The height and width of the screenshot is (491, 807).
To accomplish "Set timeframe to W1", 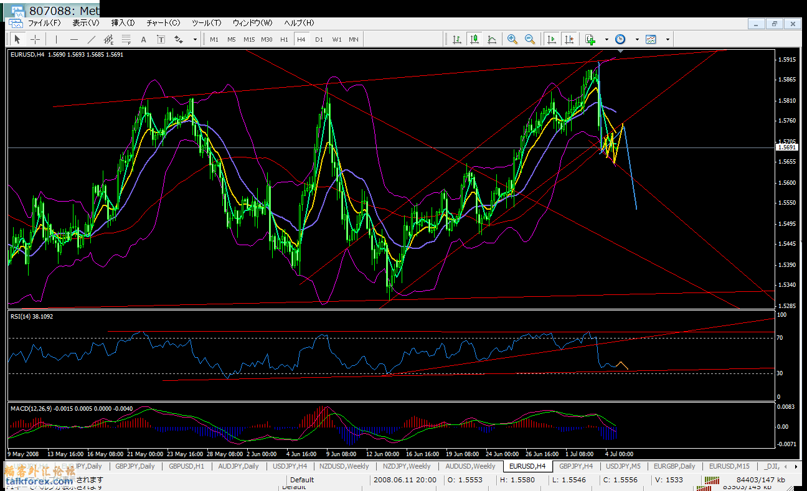I will coord(336,39).
